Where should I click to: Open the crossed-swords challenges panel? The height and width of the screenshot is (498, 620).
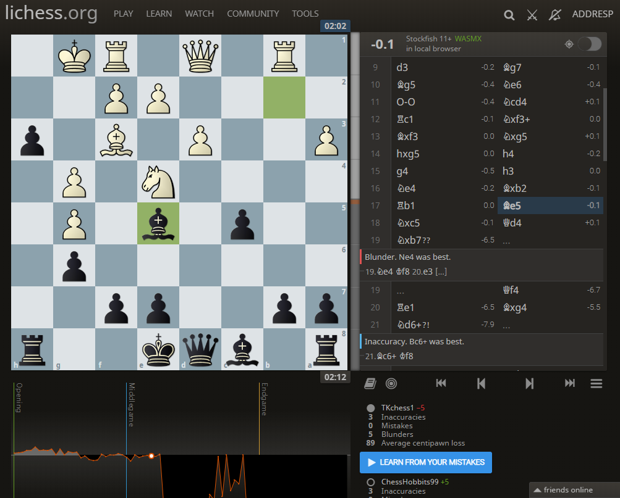(x=532, y=15)
